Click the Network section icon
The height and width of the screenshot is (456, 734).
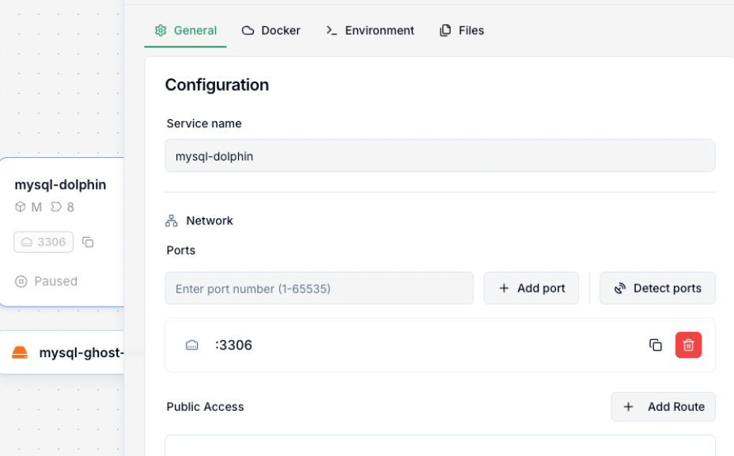pyautogui.click(x=172, y=220)
